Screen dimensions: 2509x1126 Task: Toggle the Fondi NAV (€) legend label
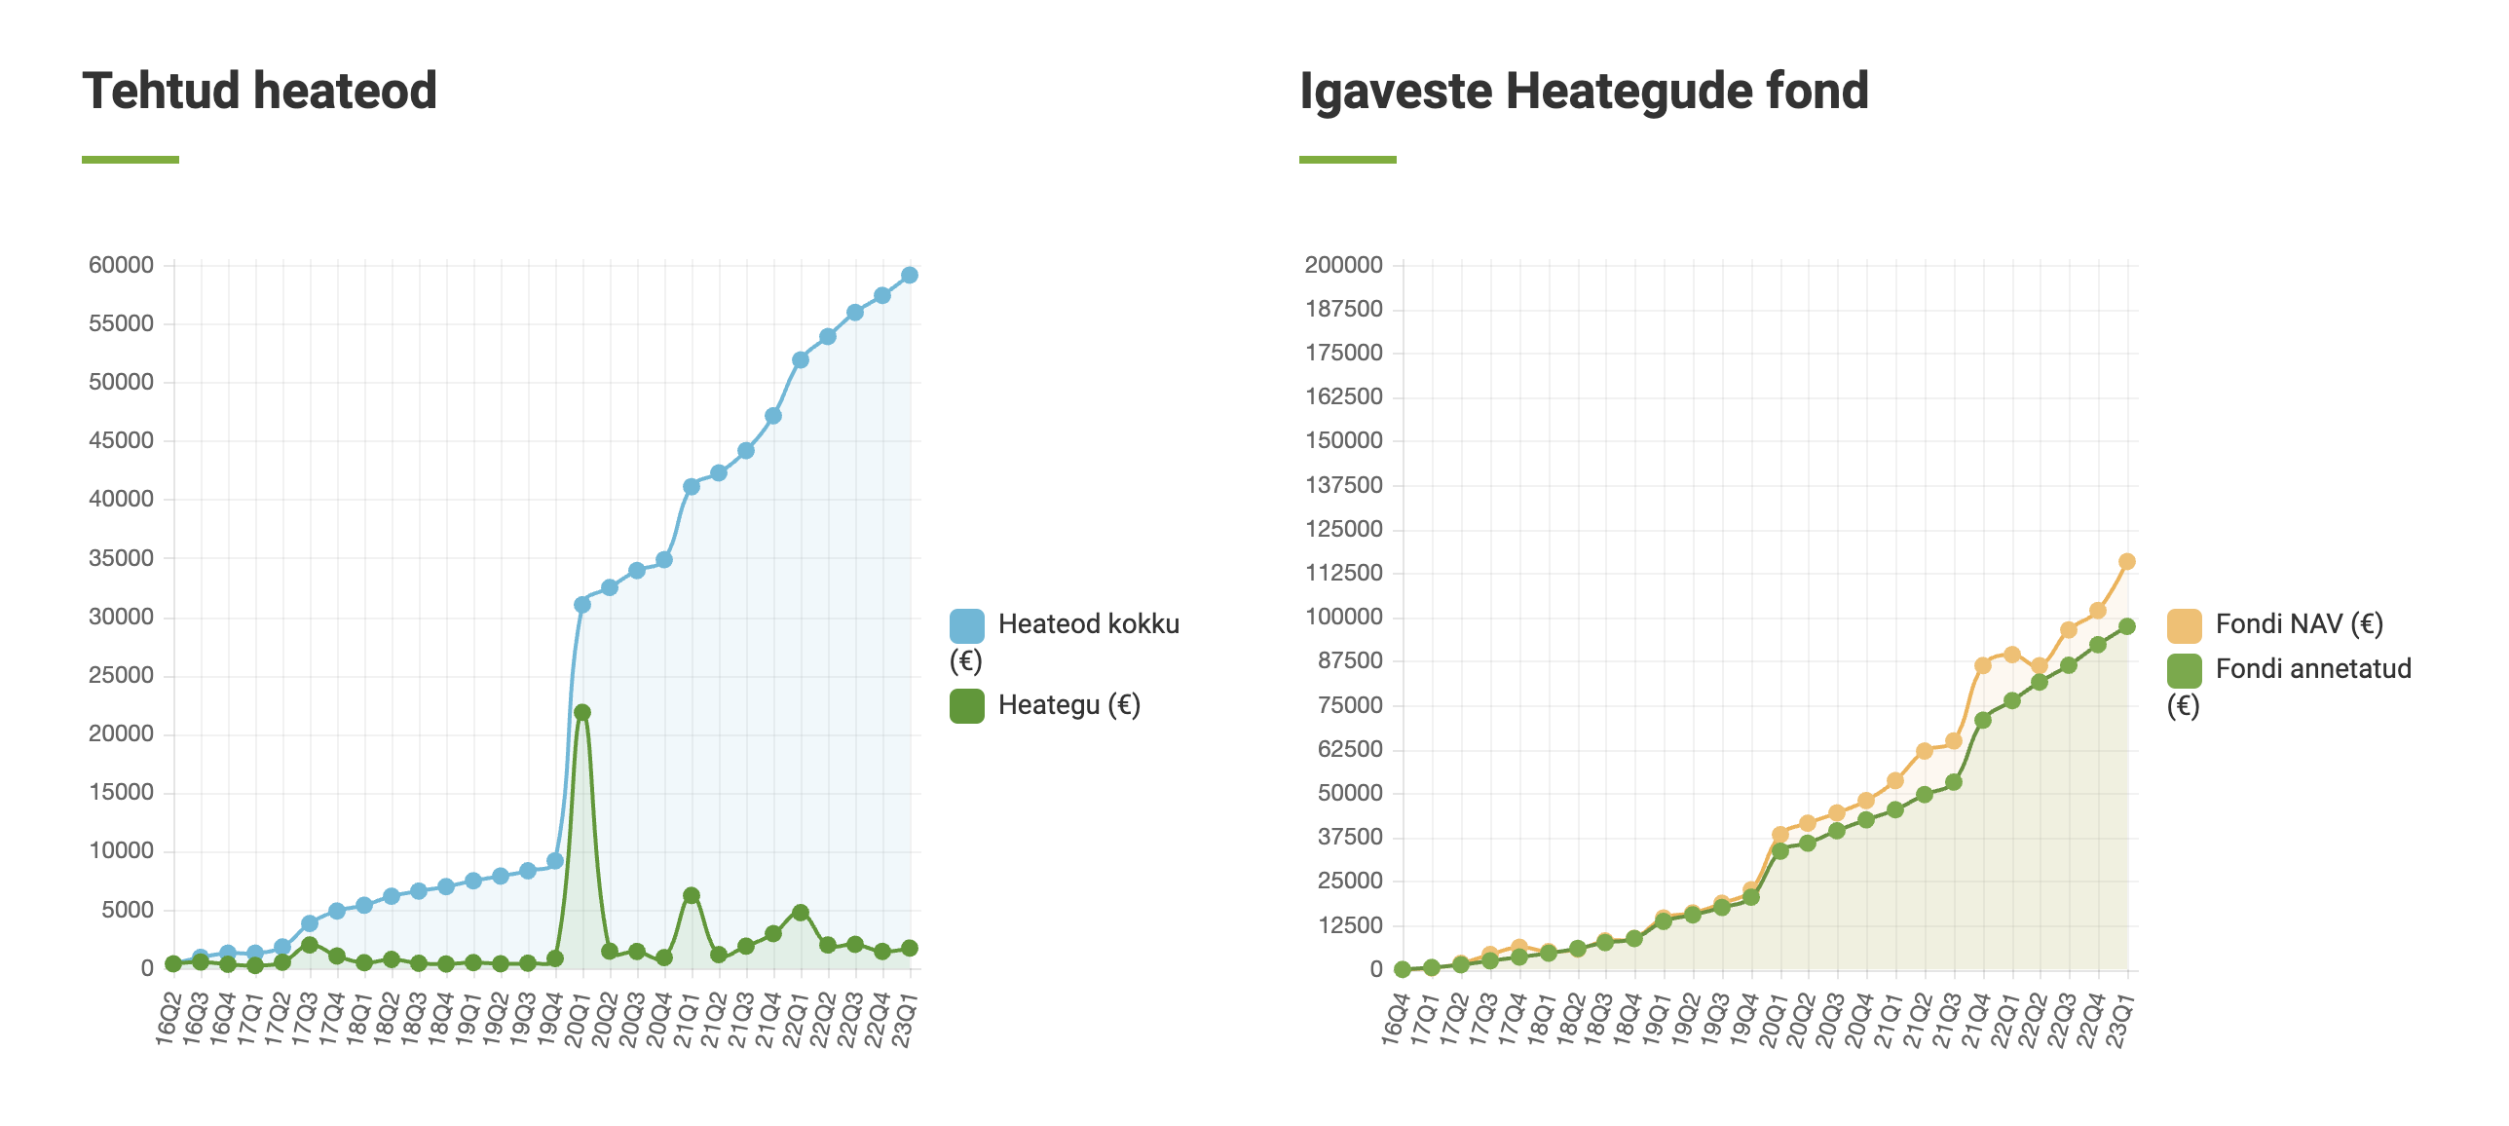tap(2299, 624)
